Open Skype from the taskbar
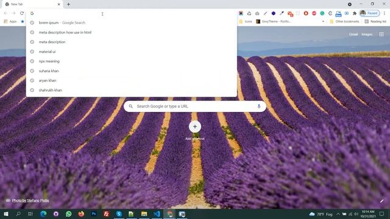This screenshot has width=390, height=219. click(119, 214)
